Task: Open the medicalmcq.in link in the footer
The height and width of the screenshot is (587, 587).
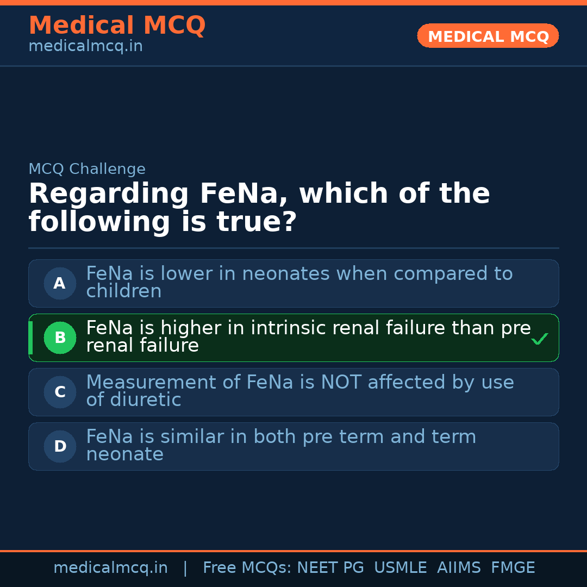Action: pyautogui.click(x=110, y=568)
